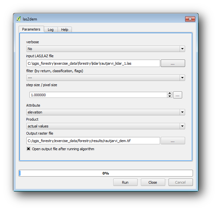Screen dimensions: 218x211
Task: Decrease step size with the down arrow
Action: 170,97
